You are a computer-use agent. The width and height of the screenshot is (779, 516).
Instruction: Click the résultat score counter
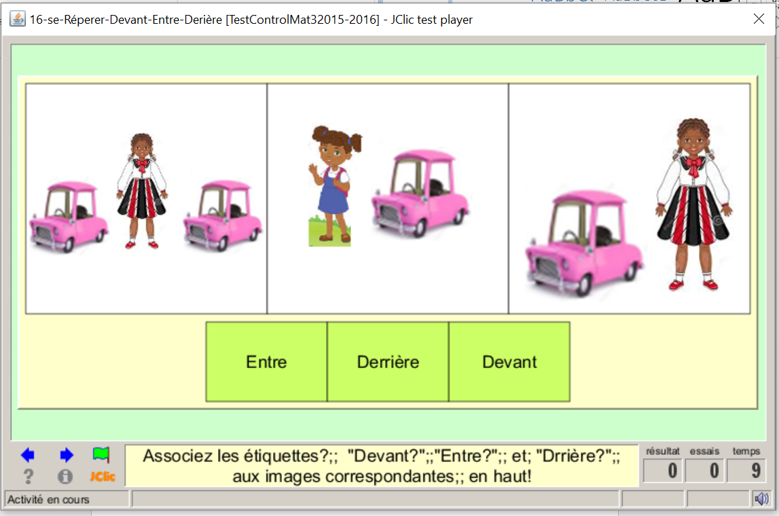(x=663, y=470)
